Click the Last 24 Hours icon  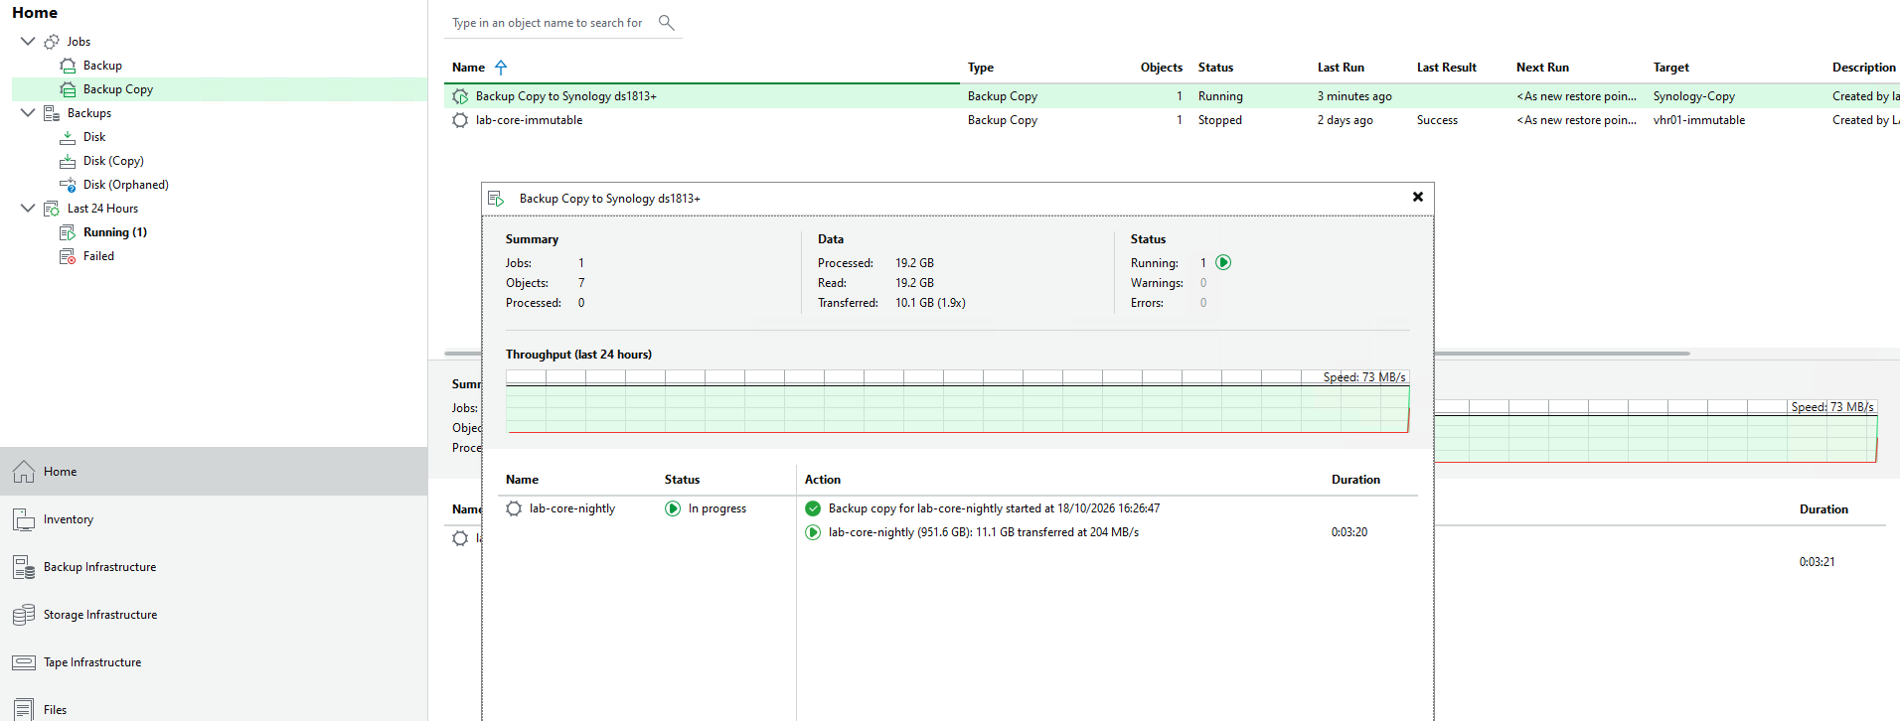pyautogui.click(x=52, y=209)
